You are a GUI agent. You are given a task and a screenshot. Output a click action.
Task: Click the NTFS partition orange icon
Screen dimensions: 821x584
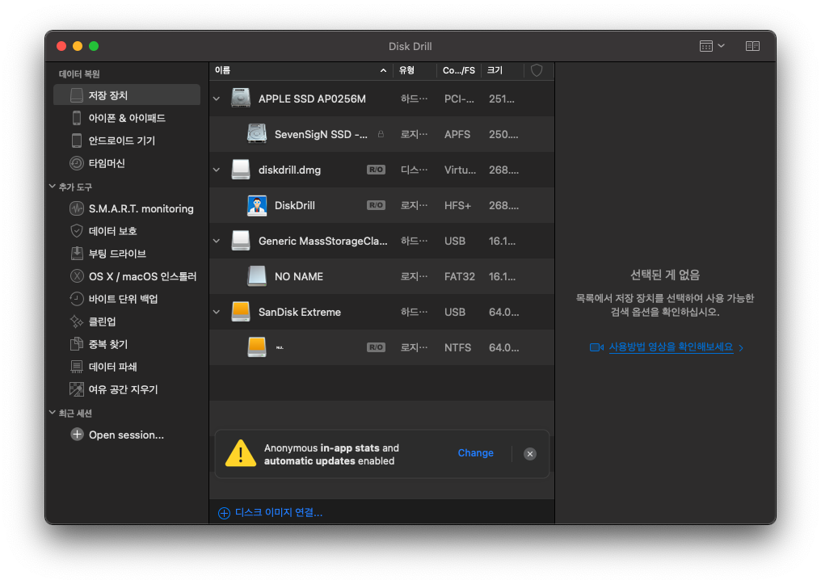pyautogui.click(x=257, y=347)
